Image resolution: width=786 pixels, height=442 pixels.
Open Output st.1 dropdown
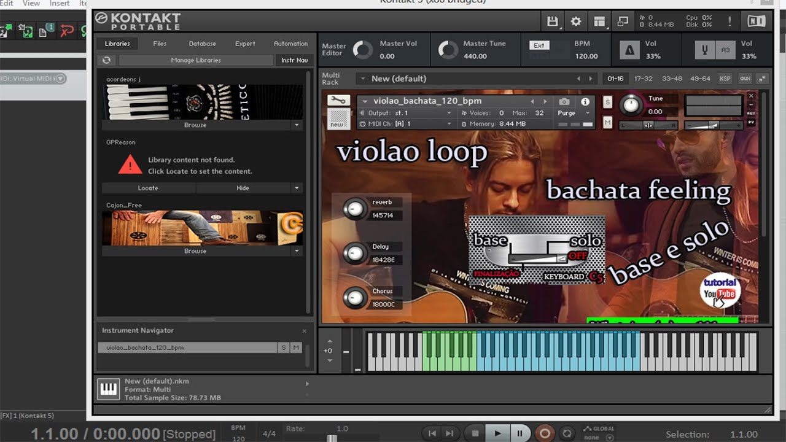click(x=449, y=113)
